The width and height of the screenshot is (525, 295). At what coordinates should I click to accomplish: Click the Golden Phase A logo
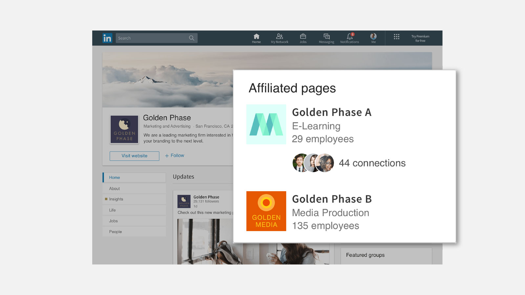point(266,124)
